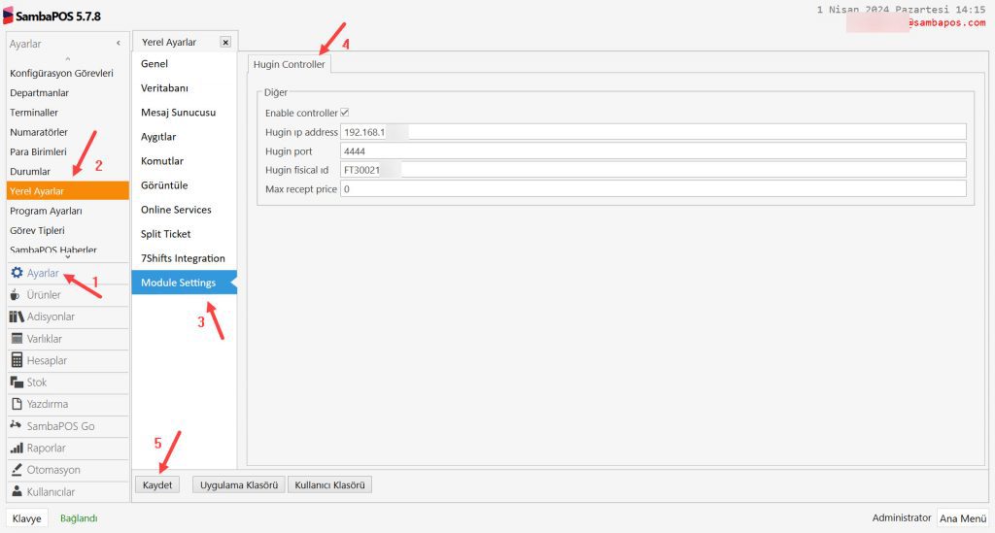Toggle the Enable controller checkbox
The width and height of the screenshot is (995, 533).
coord(344,113)
